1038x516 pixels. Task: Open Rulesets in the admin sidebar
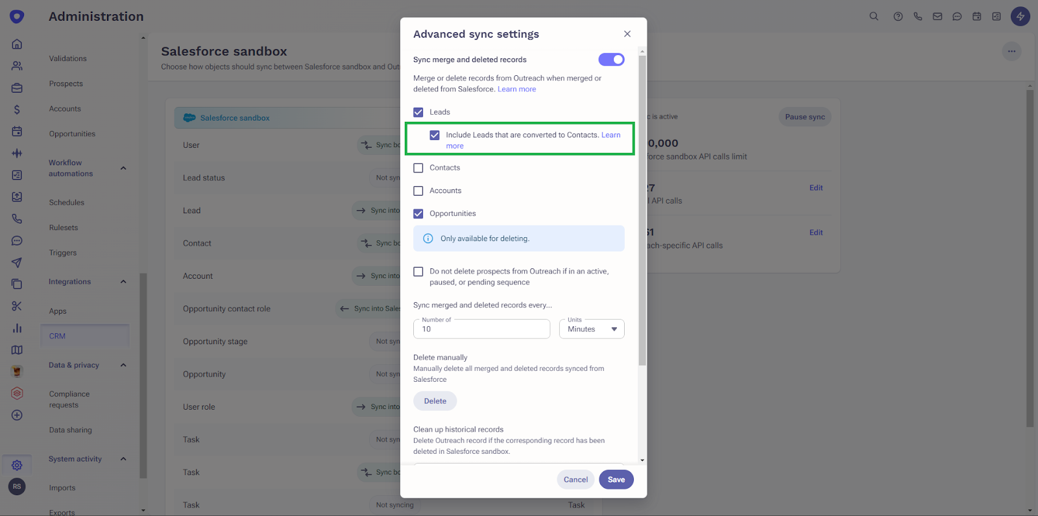coord(64,228)
